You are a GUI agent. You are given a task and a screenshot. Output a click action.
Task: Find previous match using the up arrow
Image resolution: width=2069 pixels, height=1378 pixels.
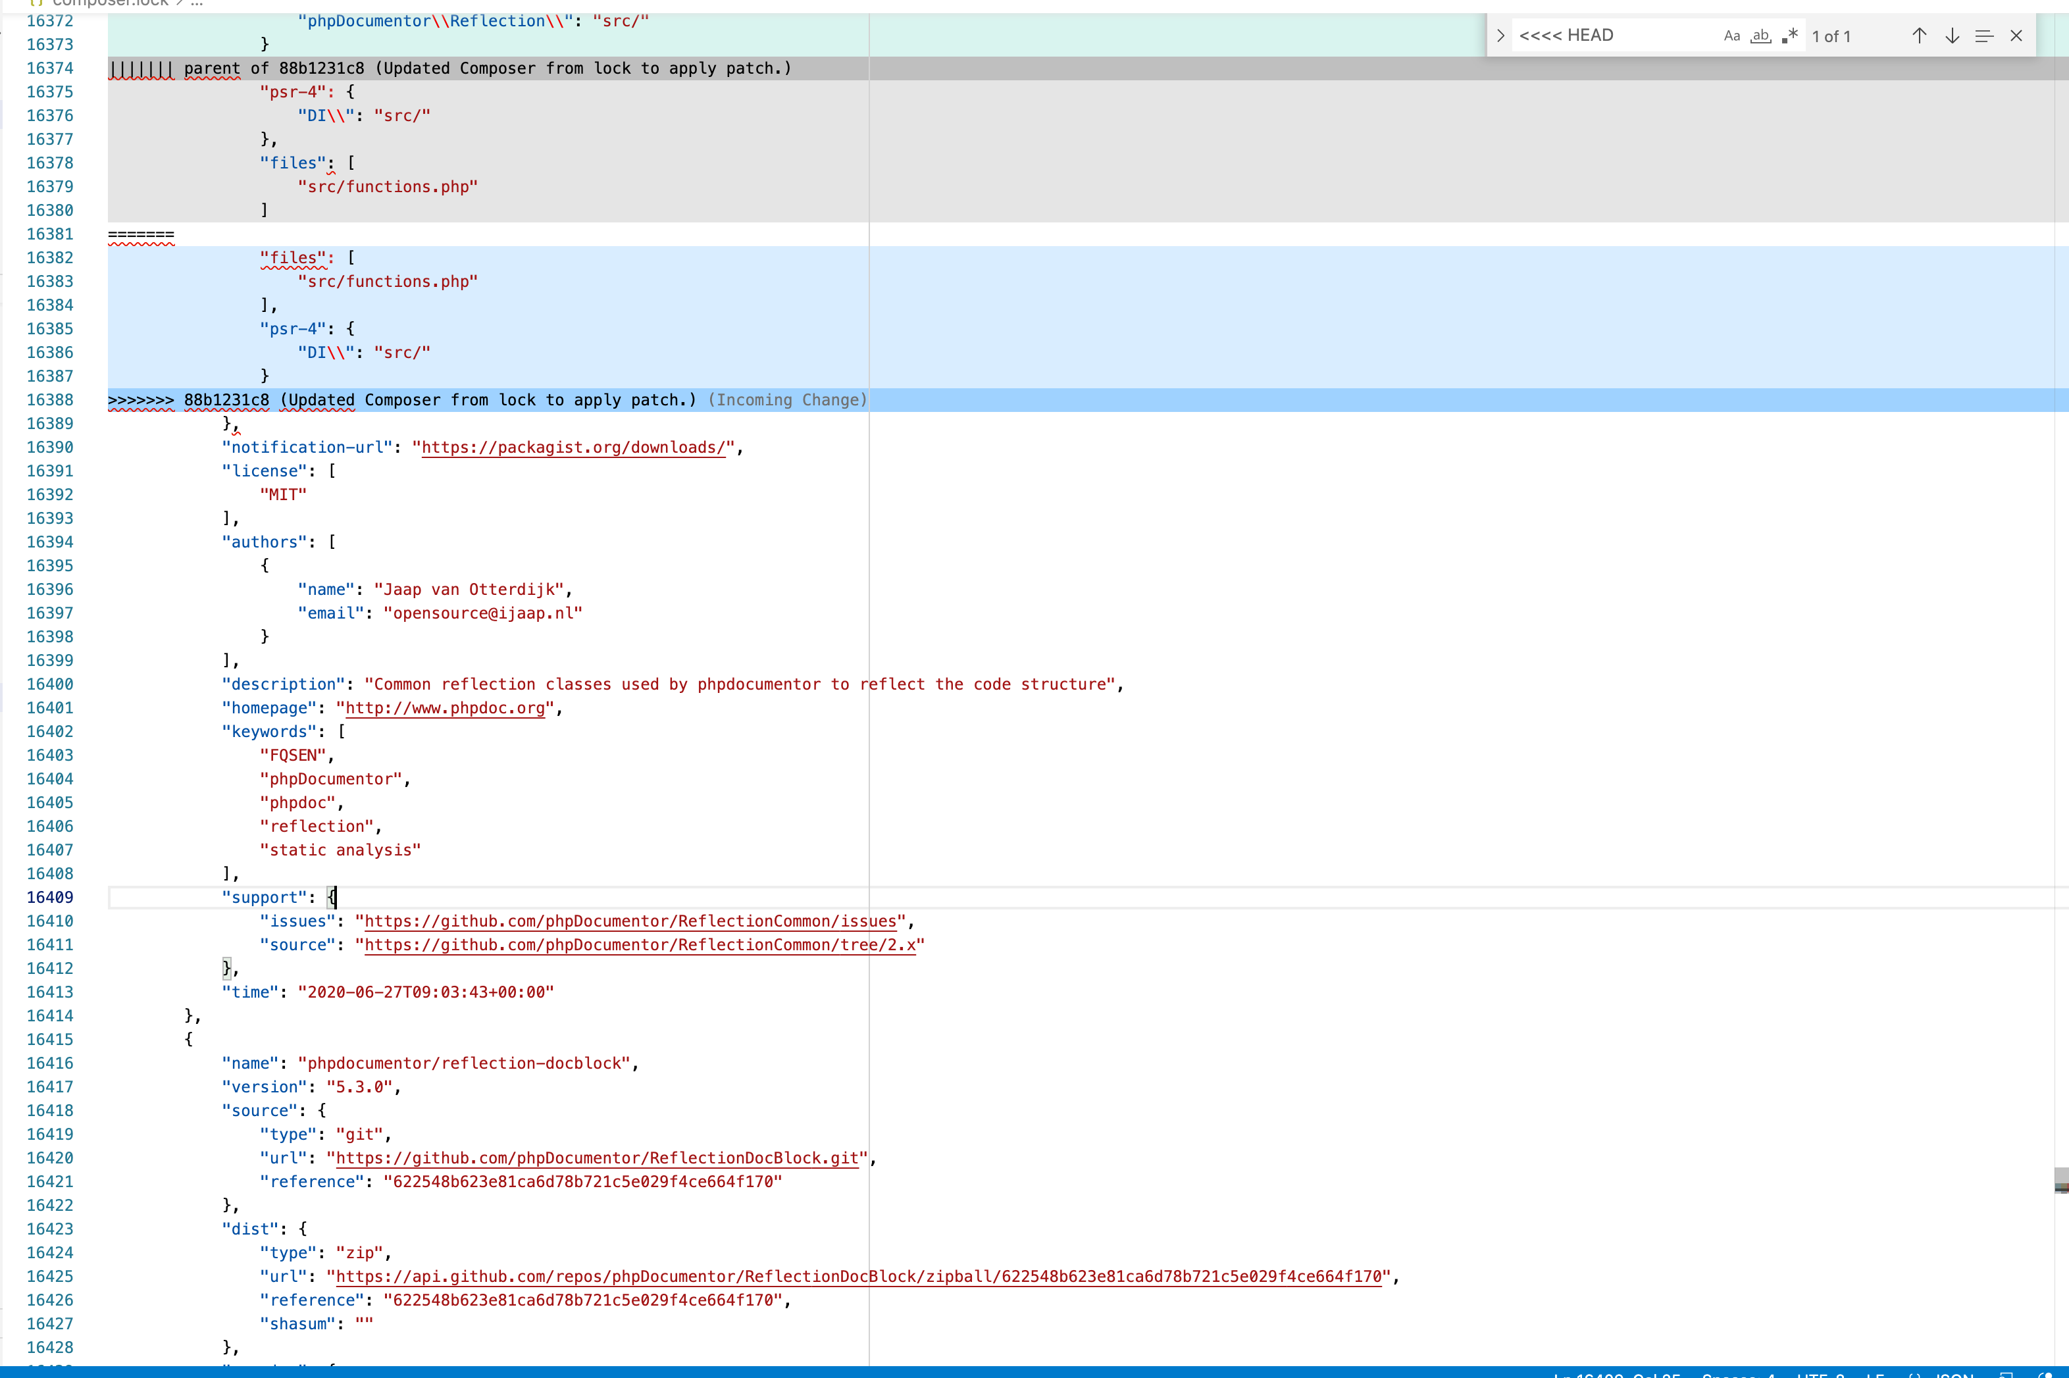pos(1920,35)
